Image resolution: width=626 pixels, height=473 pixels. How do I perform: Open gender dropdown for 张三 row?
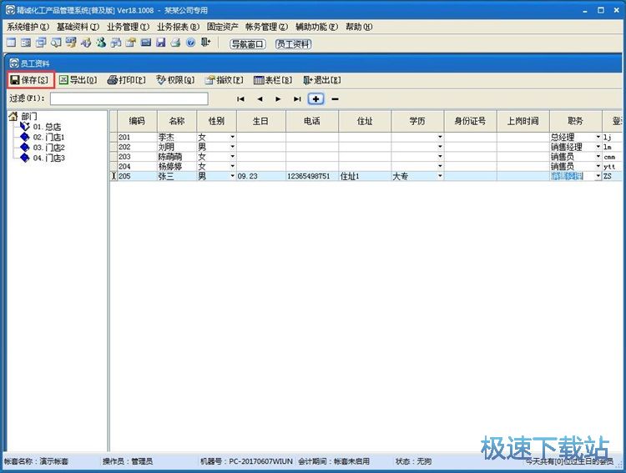pos(232,177)
